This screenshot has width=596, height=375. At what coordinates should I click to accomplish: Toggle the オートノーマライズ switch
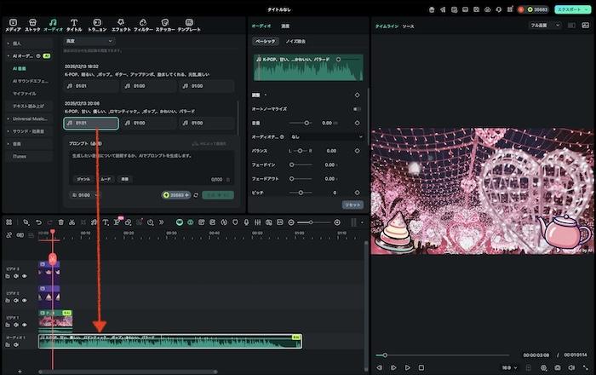coord(357,109)
